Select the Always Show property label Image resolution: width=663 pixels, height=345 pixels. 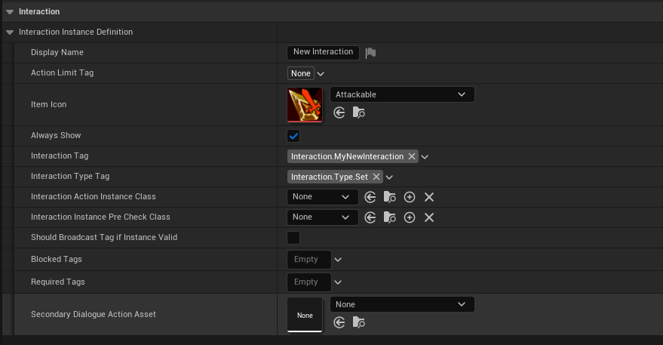(x=56, y=135)
